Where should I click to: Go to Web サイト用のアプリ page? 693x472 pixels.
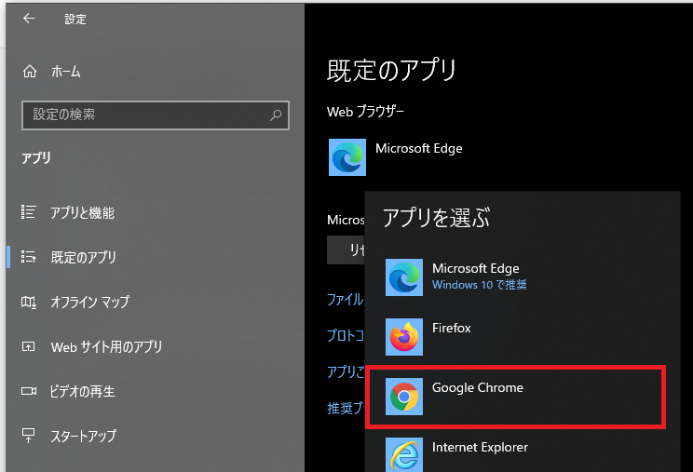click(x=106, y=347)
